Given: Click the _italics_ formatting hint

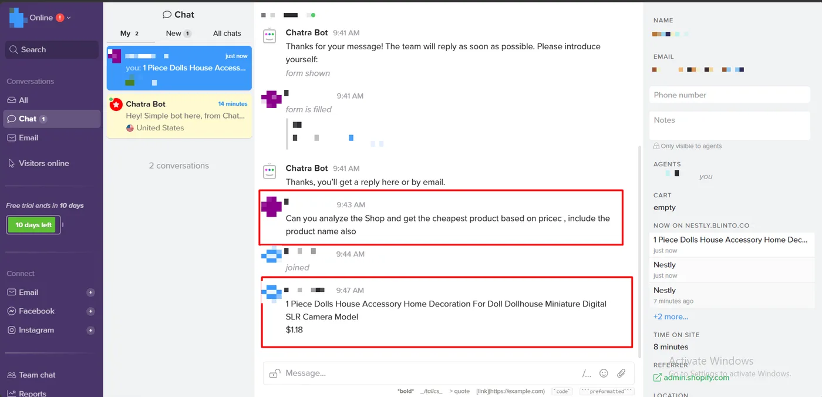Looking at the screenshot, I should (x=432, y=391).
